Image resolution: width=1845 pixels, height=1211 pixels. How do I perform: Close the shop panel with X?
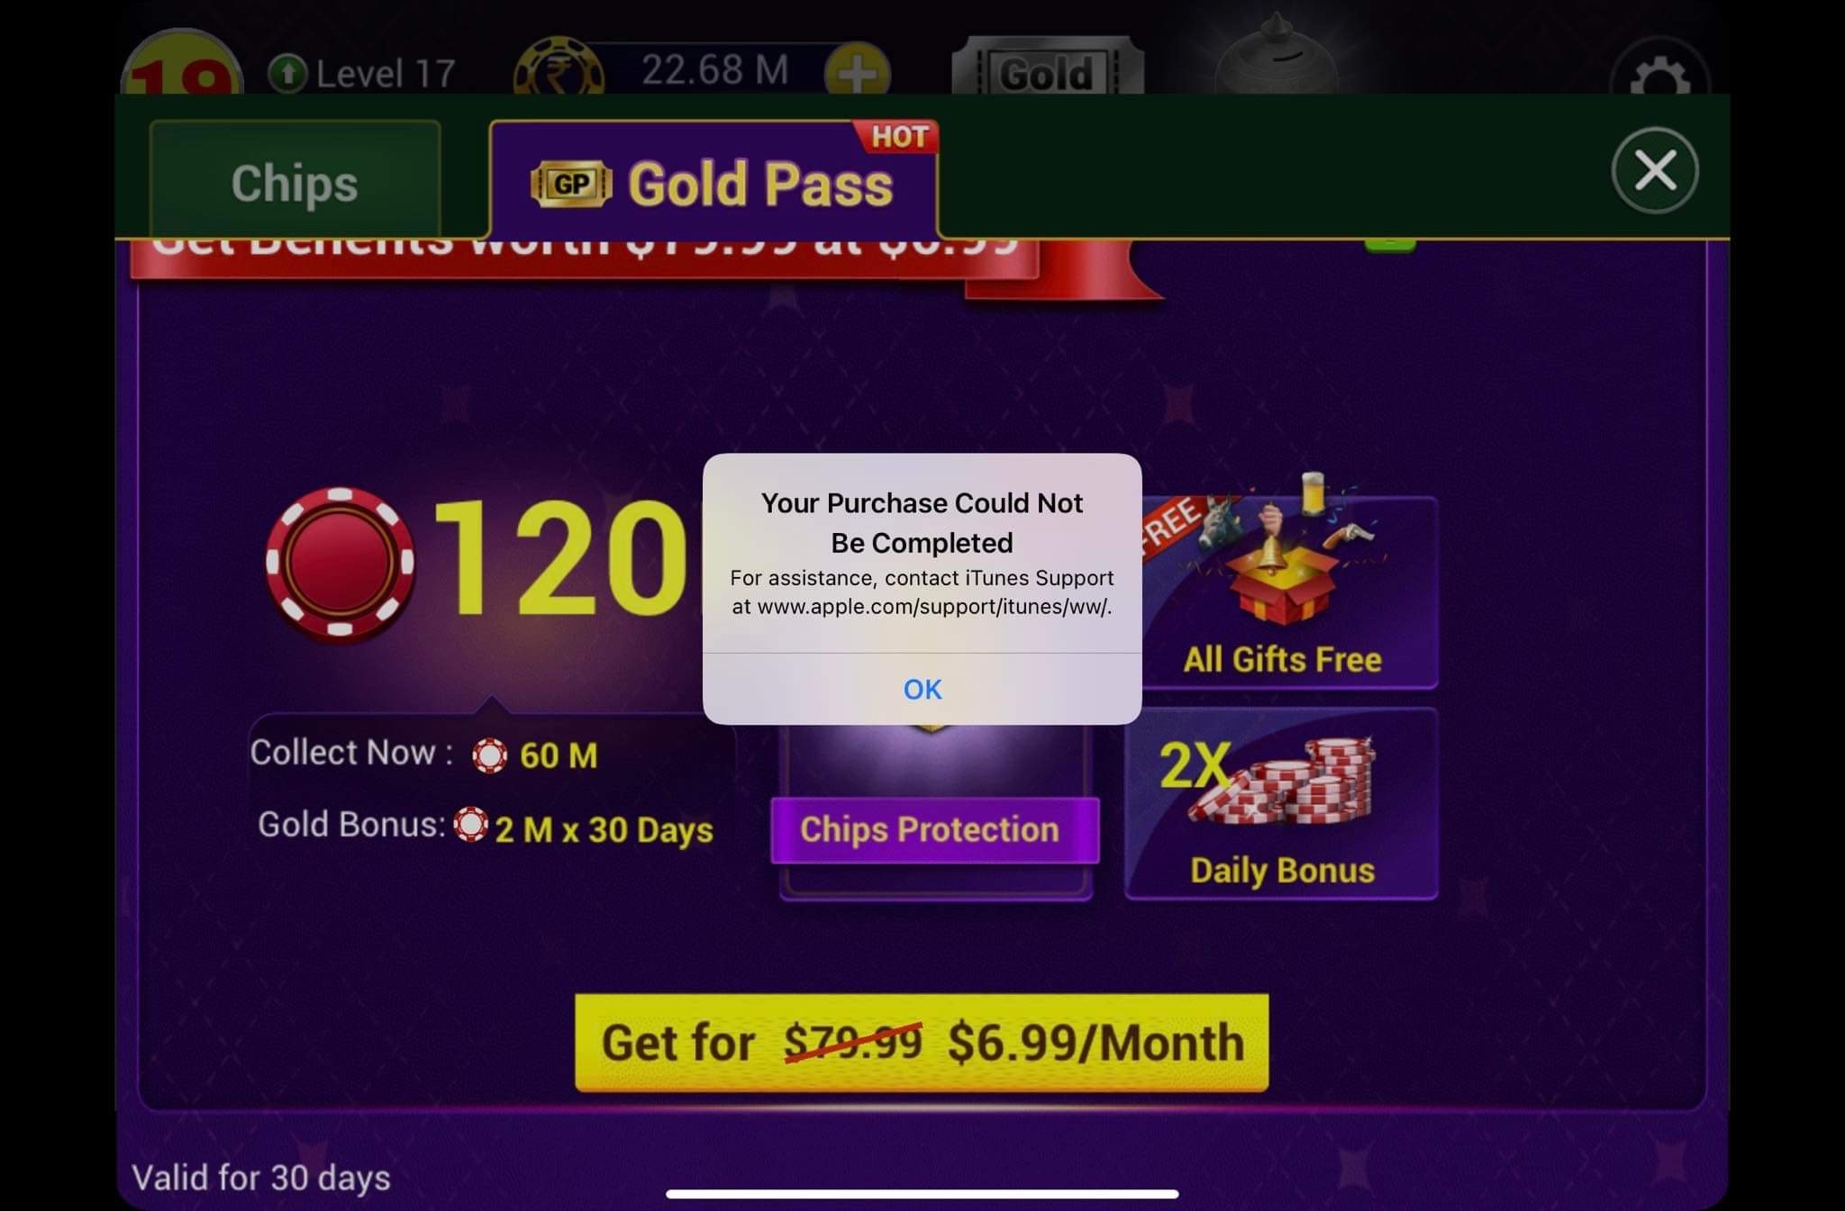(1655, 170)
